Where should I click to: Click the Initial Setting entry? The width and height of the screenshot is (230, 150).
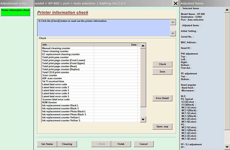click(x=189, y=31)
